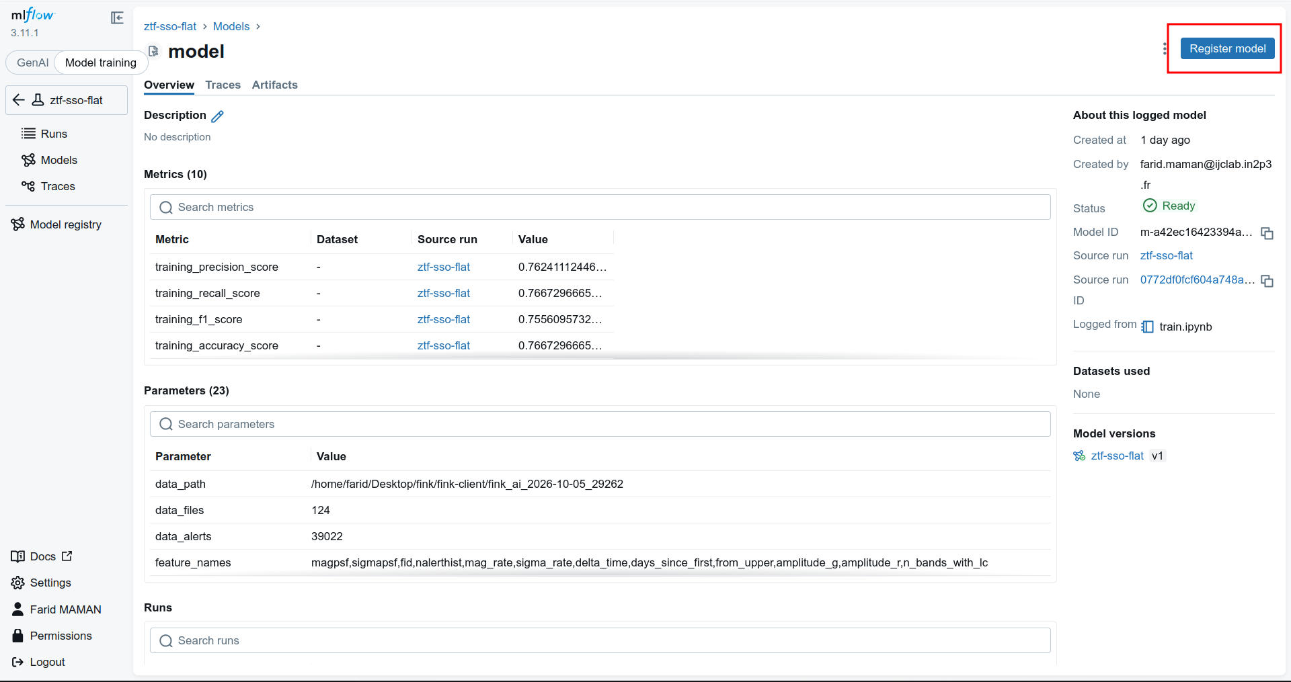
Task: Go back using the arrow beside ztf-sso-flat
Action: click(19, 100)
